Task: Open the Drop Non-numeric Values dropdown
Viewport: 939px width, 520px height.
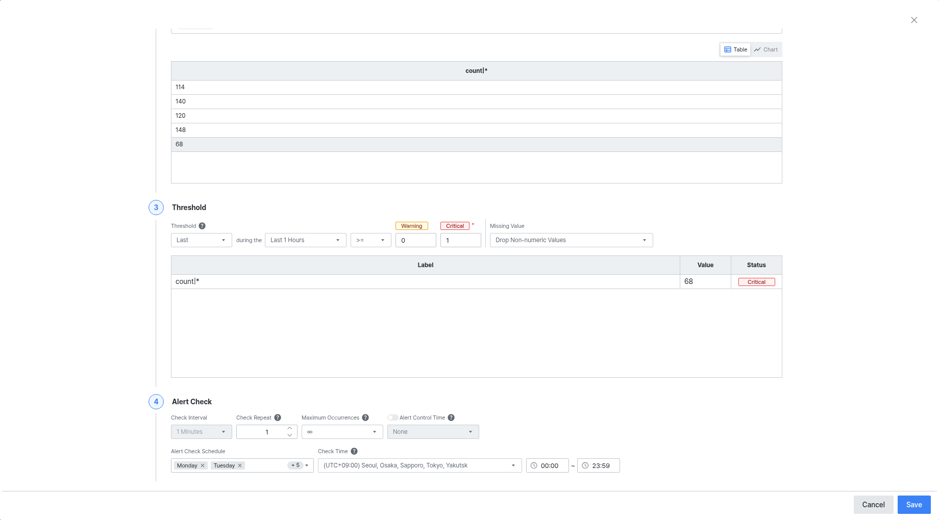Action: coord(572,240)
